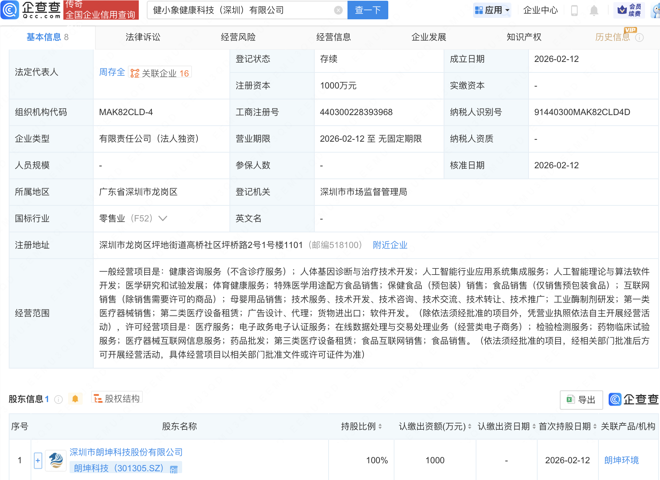Image resolution: width=660 pixels, height=480 pixels.
Task: Open the 附近企业 nearby companies link
Action: (x=390, y=245)
